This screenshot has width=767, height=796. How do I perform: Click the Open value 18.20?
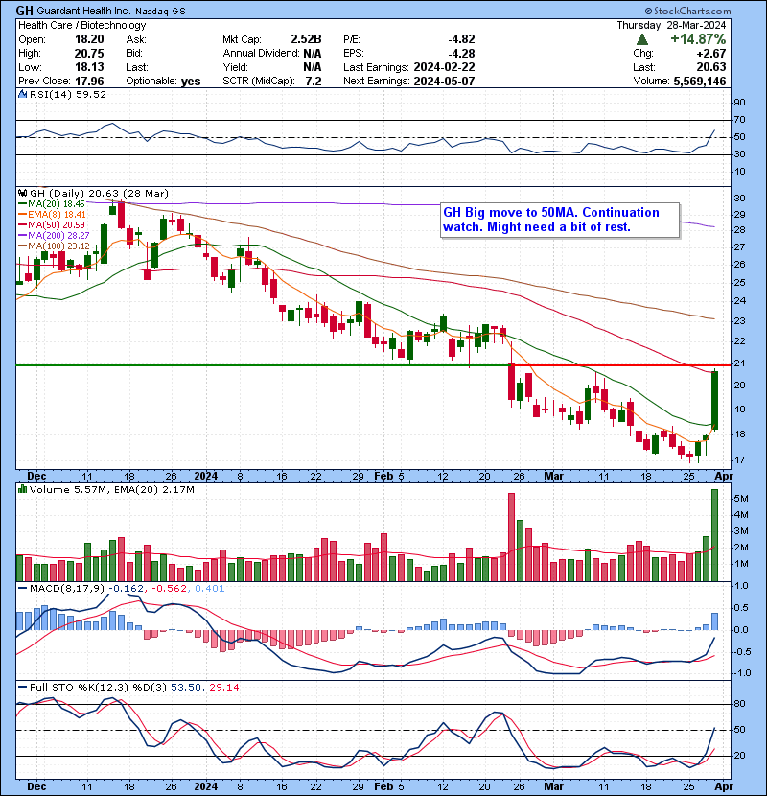pos(89,39)
